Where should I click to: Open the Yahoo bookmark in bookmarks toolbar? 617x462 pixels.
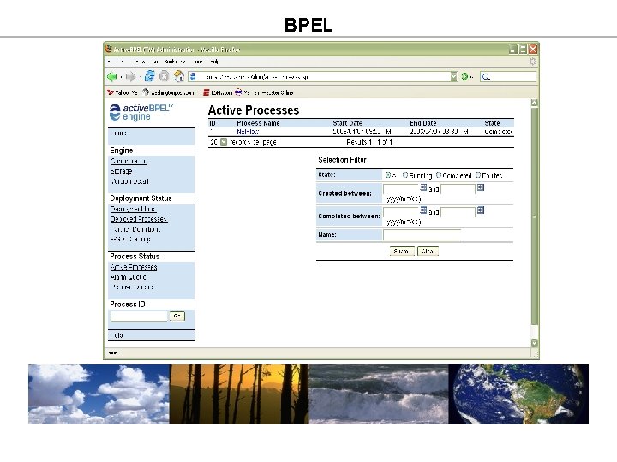pos(122,92)
